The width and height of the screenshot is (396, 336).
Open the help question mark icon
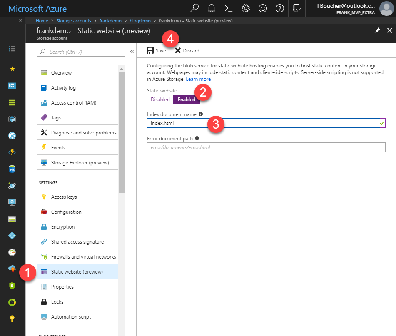(280, 8)
